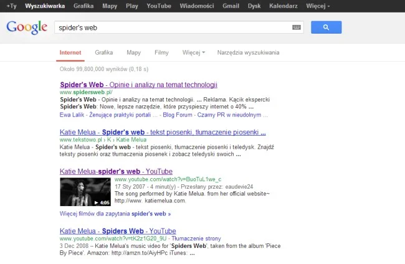This screenshot has height=264, width=405.
Task: Click Tłumaczenie strony link
Action: tap(196, 238)
